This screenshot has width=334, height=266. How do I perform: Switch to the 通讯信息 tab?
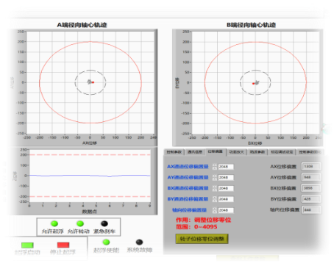coord(195,152)
